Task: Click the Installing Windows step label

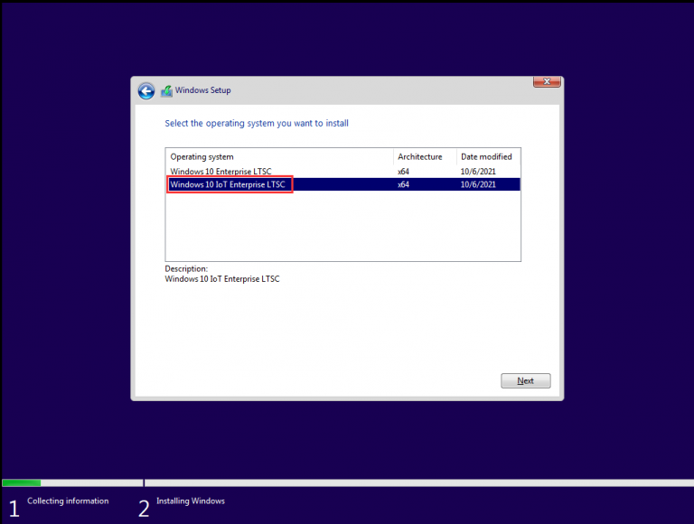Action: pos(191,501)
